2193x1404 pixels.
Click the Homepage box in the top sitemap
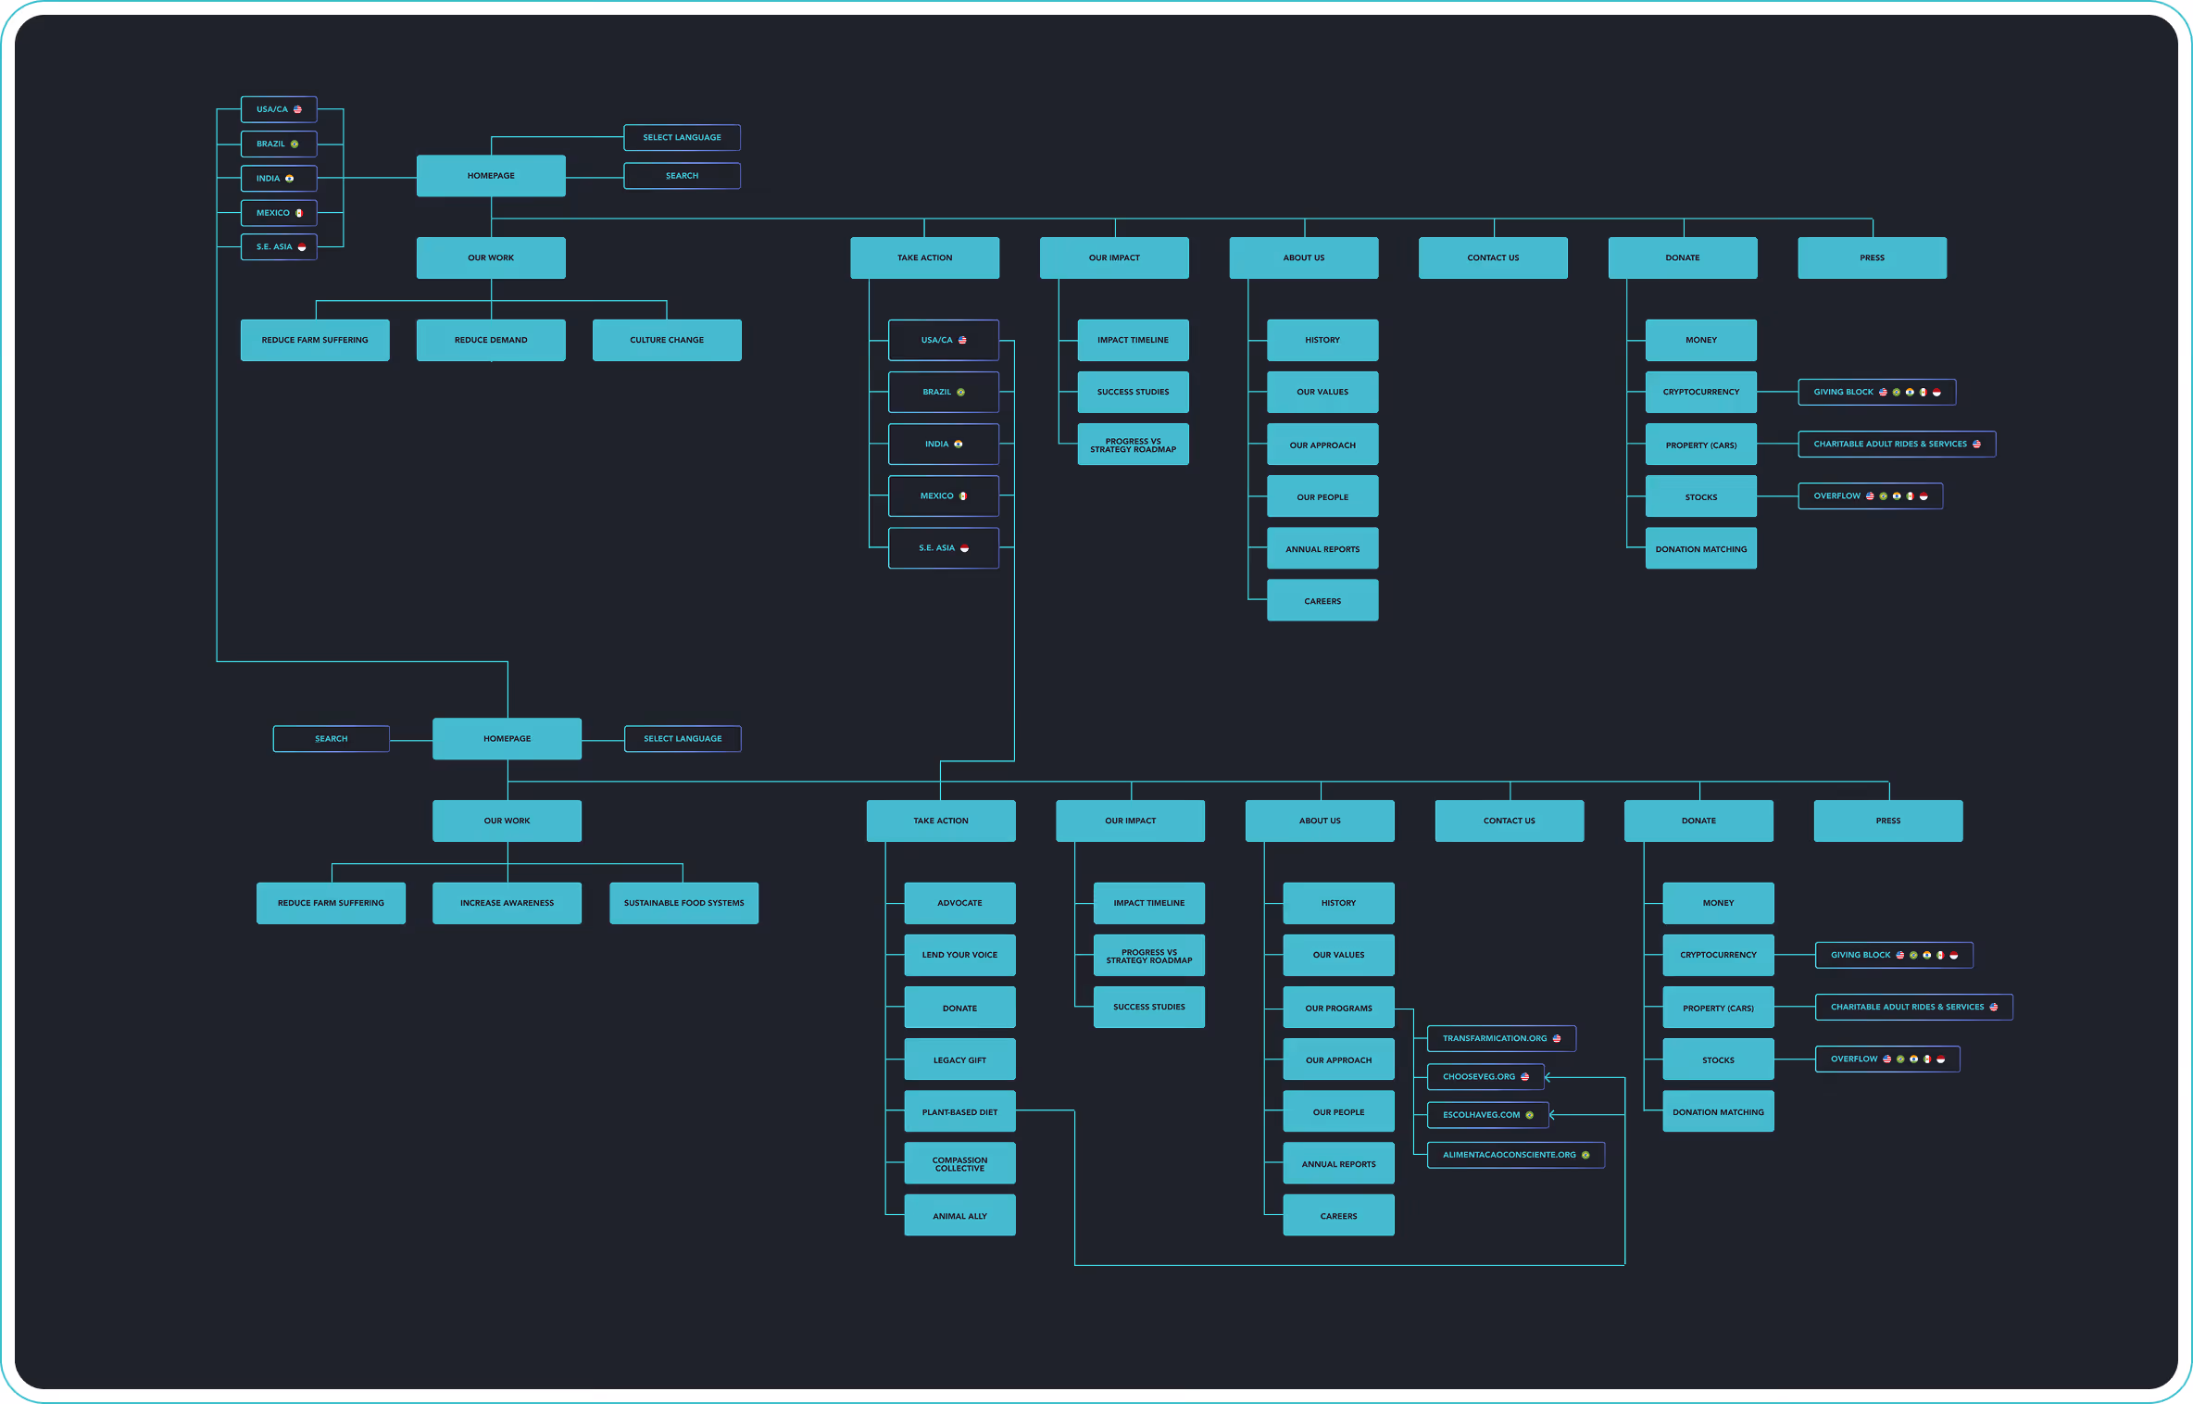coord(491,176)
